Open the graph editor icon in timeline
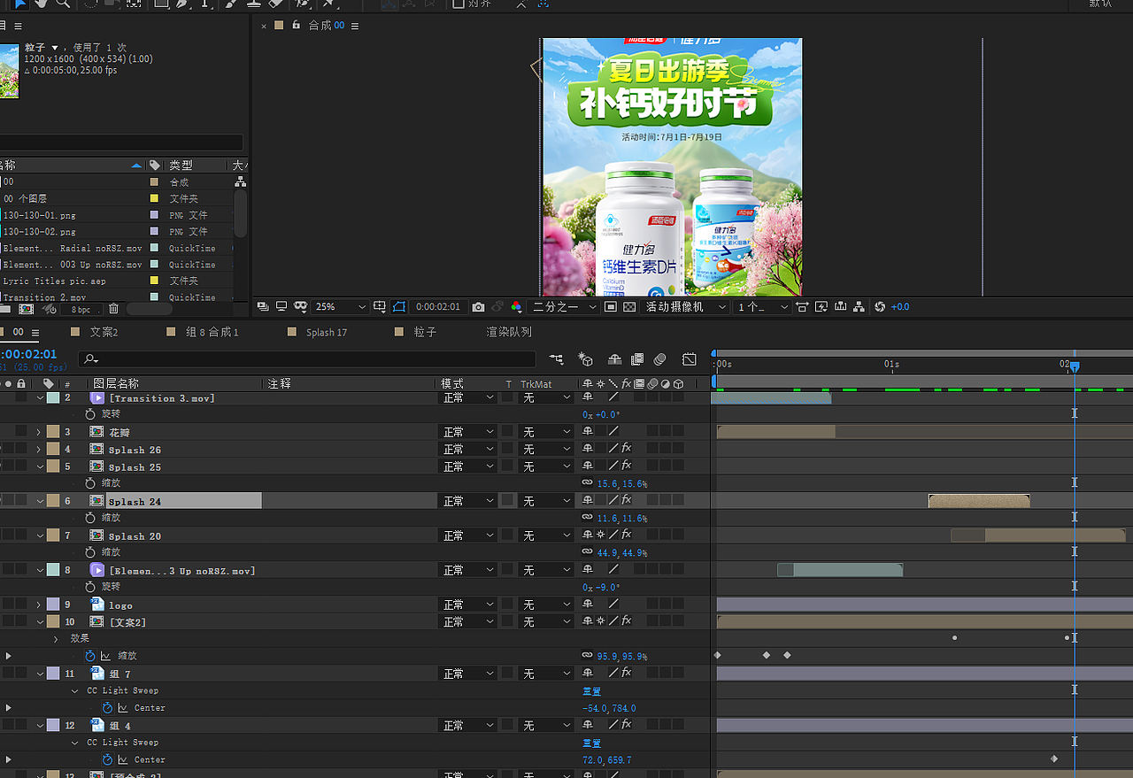The height and width of the screenshot is (778, 1133). point(690,359)
